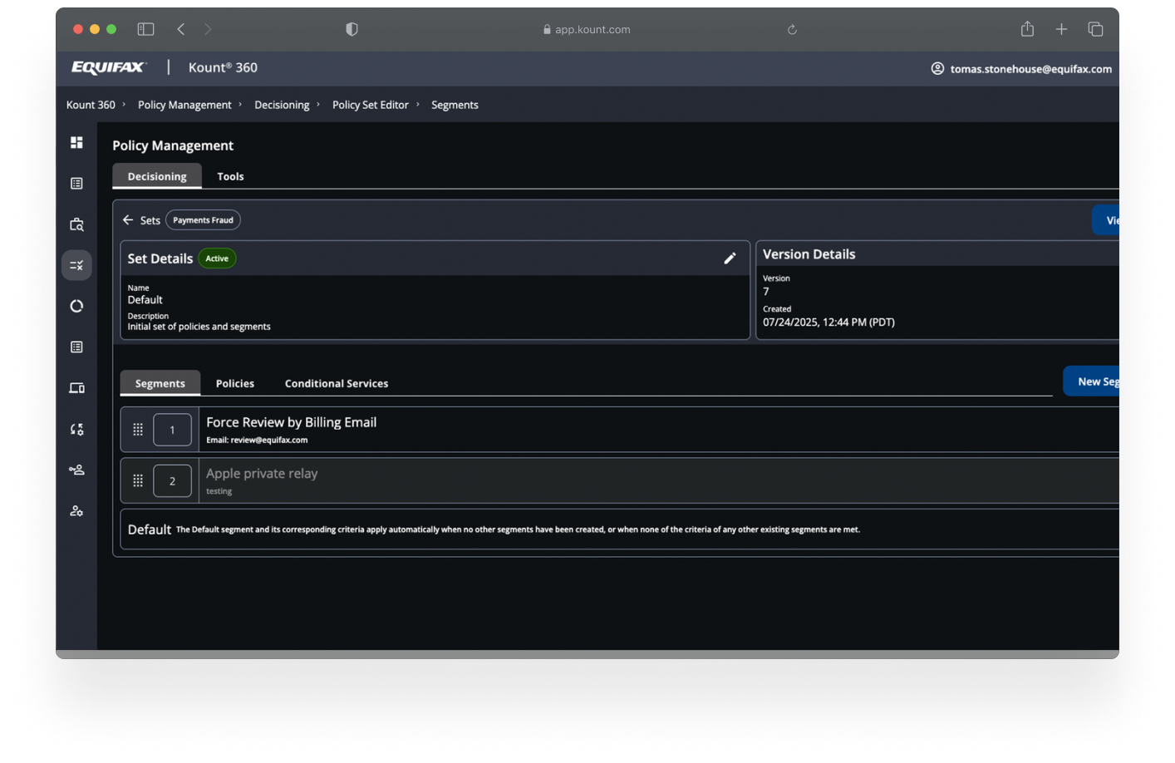Click Policy Management breadcrumb
Screen dimensions: 1175x763
pyautogui.click(x=184, y=105)
